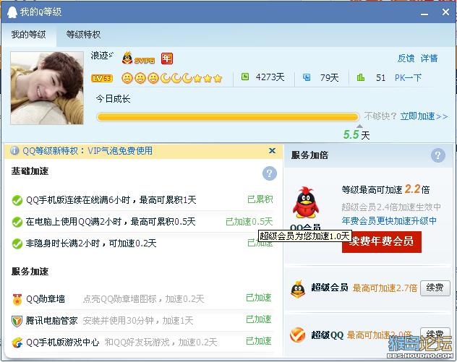
Task: Open help for 基础加速 section
Action: (x=269, y=173)
